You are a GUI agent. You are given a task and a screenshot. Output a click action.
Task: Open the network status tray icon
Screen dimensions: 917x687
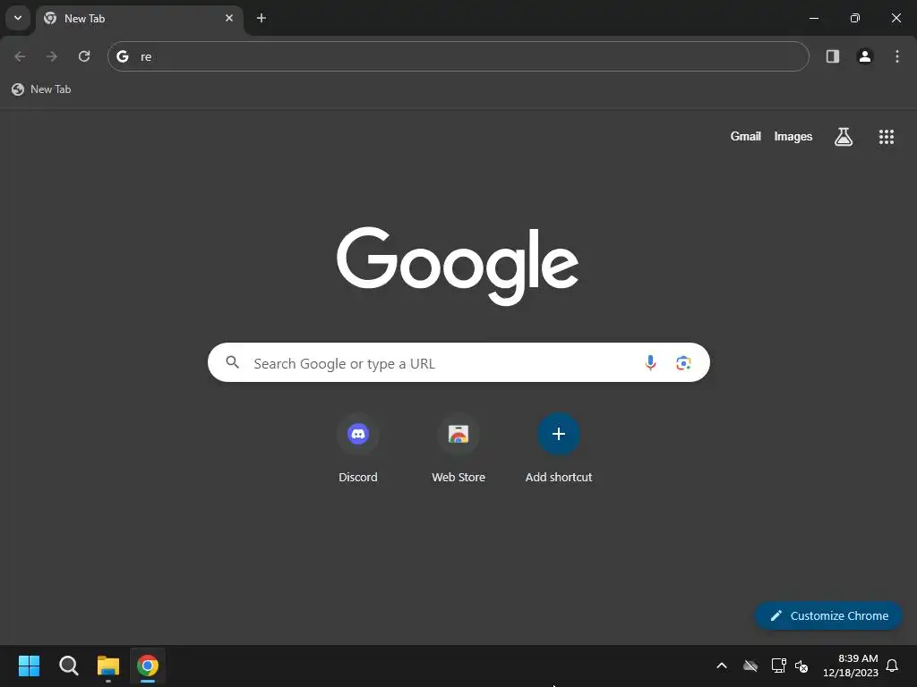click(x=779, y=666)
